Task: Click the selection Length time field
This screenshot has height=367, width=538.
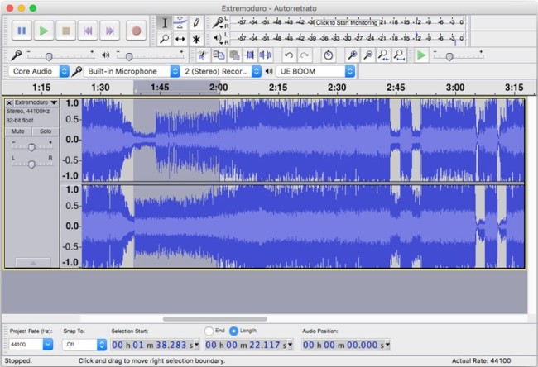Action: [248, 345]
